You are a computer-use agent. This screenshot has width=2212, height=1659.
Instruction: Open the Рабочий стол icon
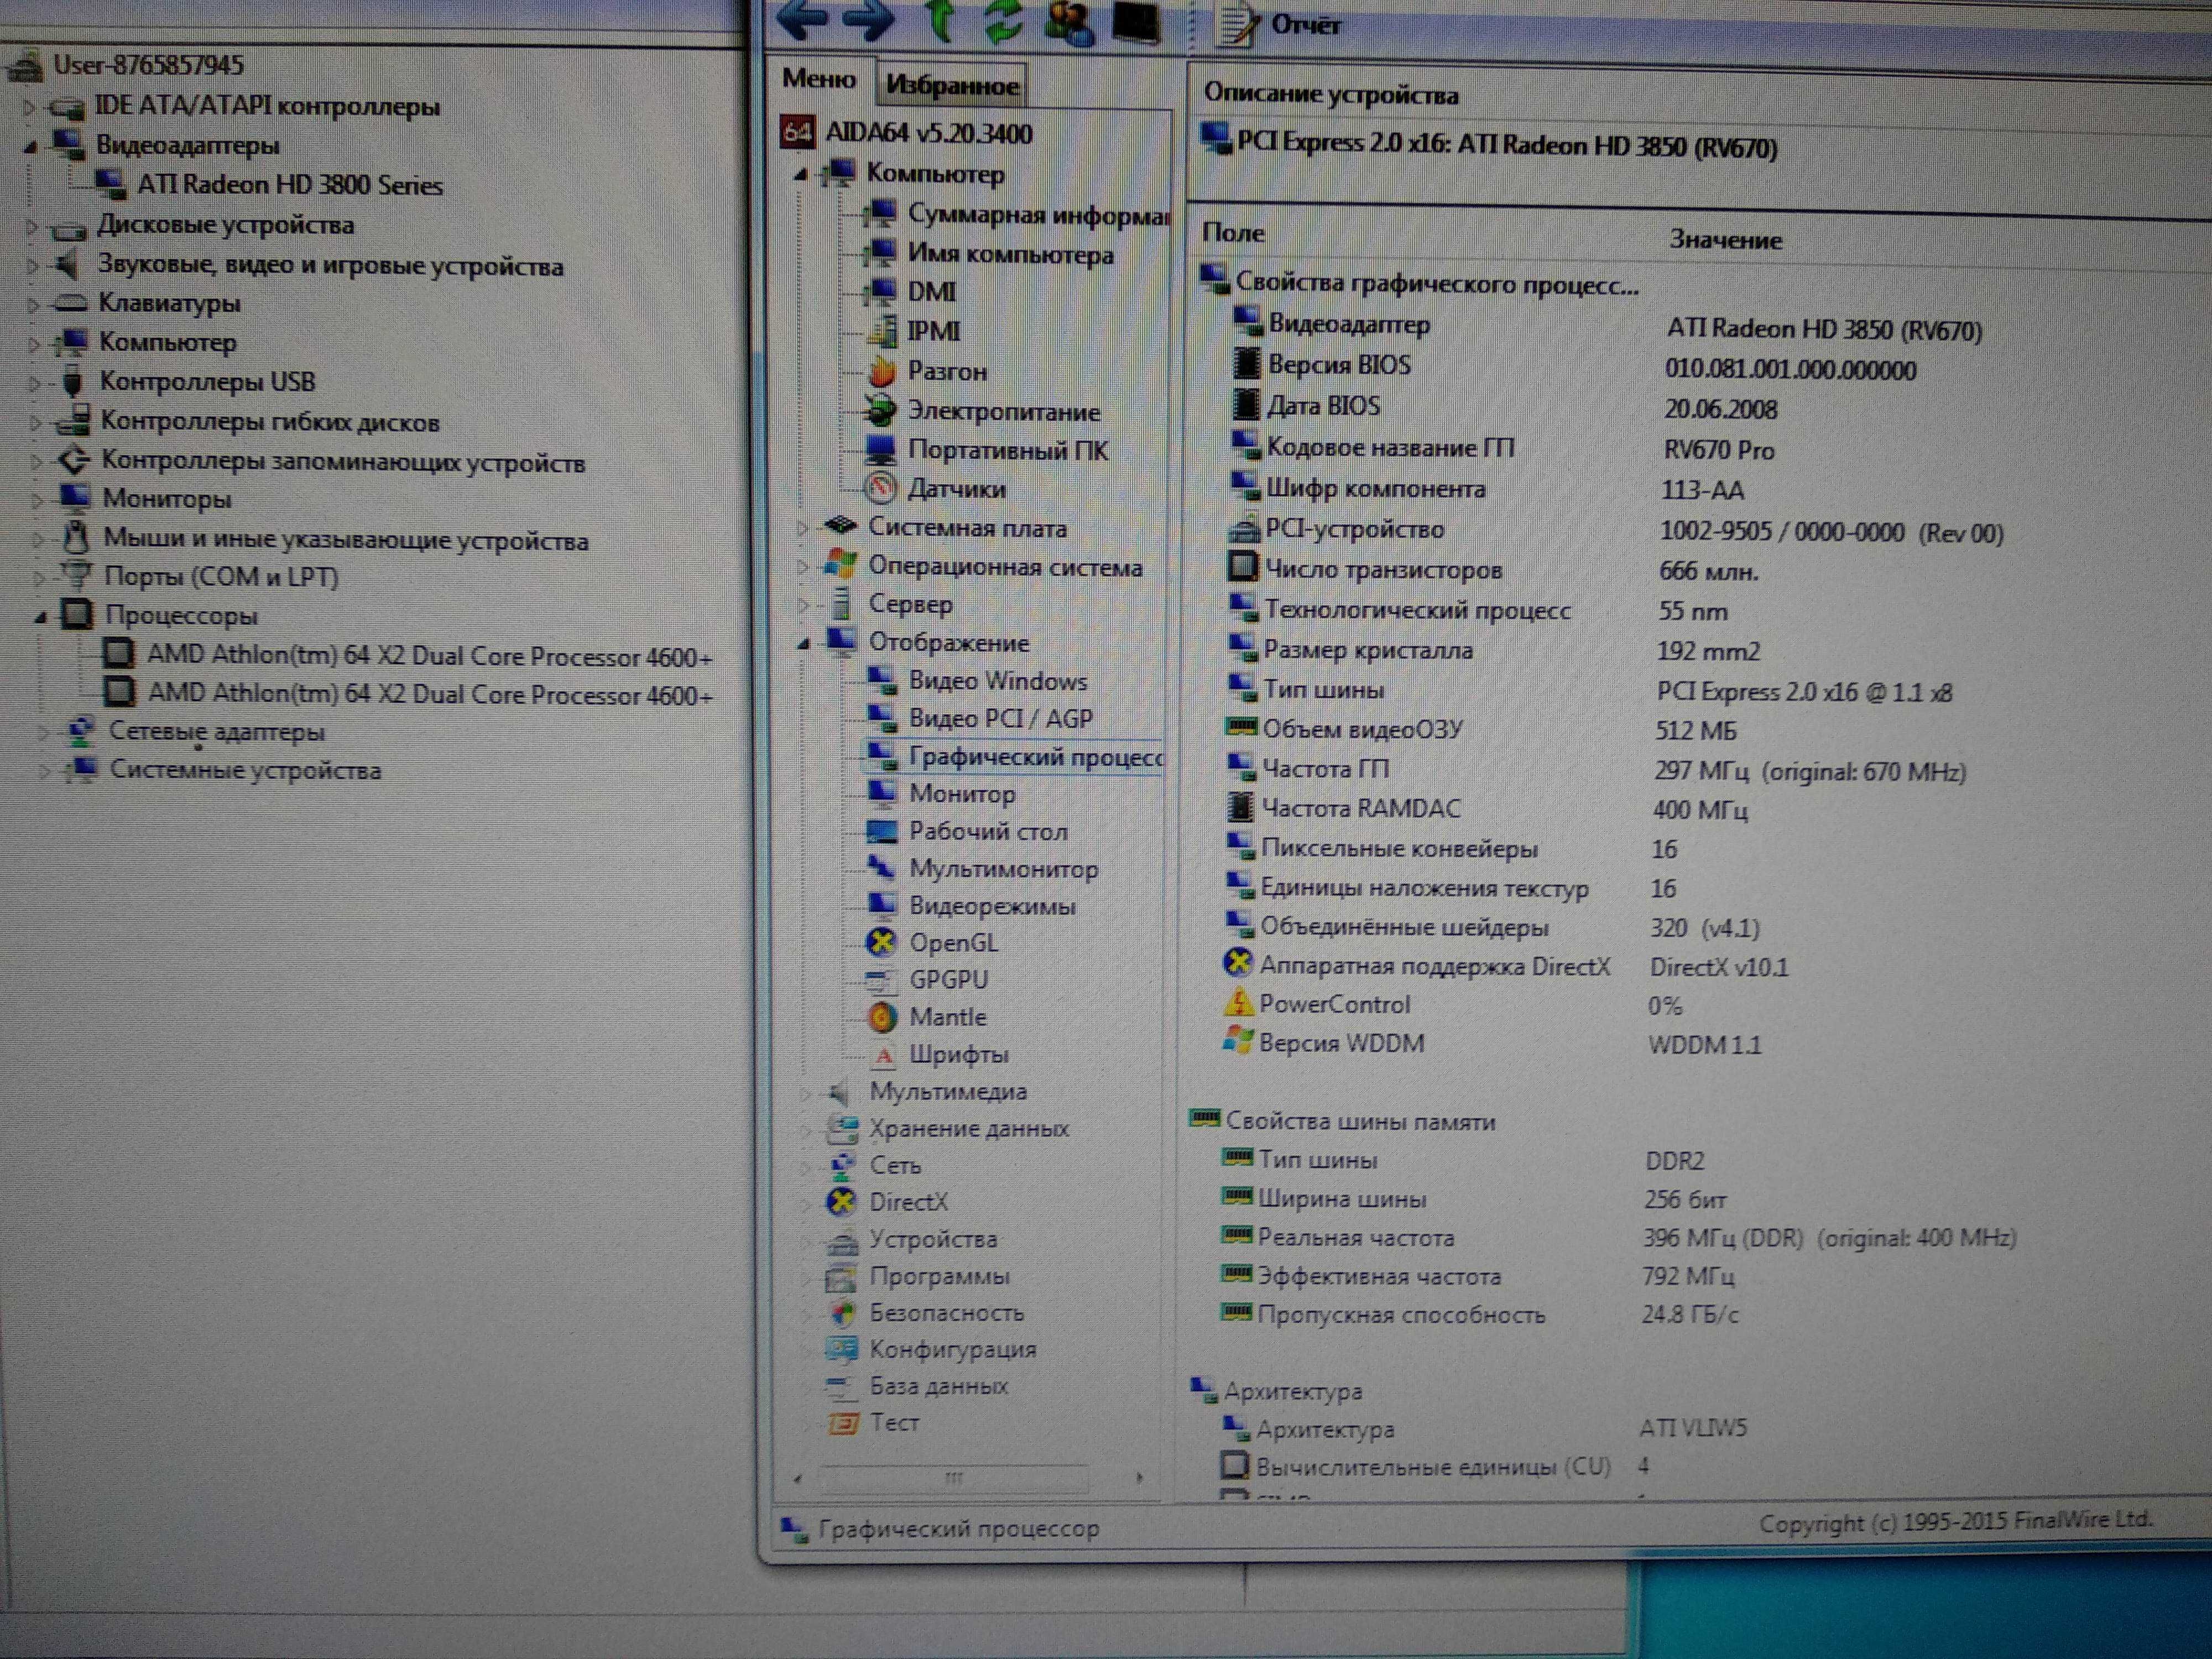[882, 831]
